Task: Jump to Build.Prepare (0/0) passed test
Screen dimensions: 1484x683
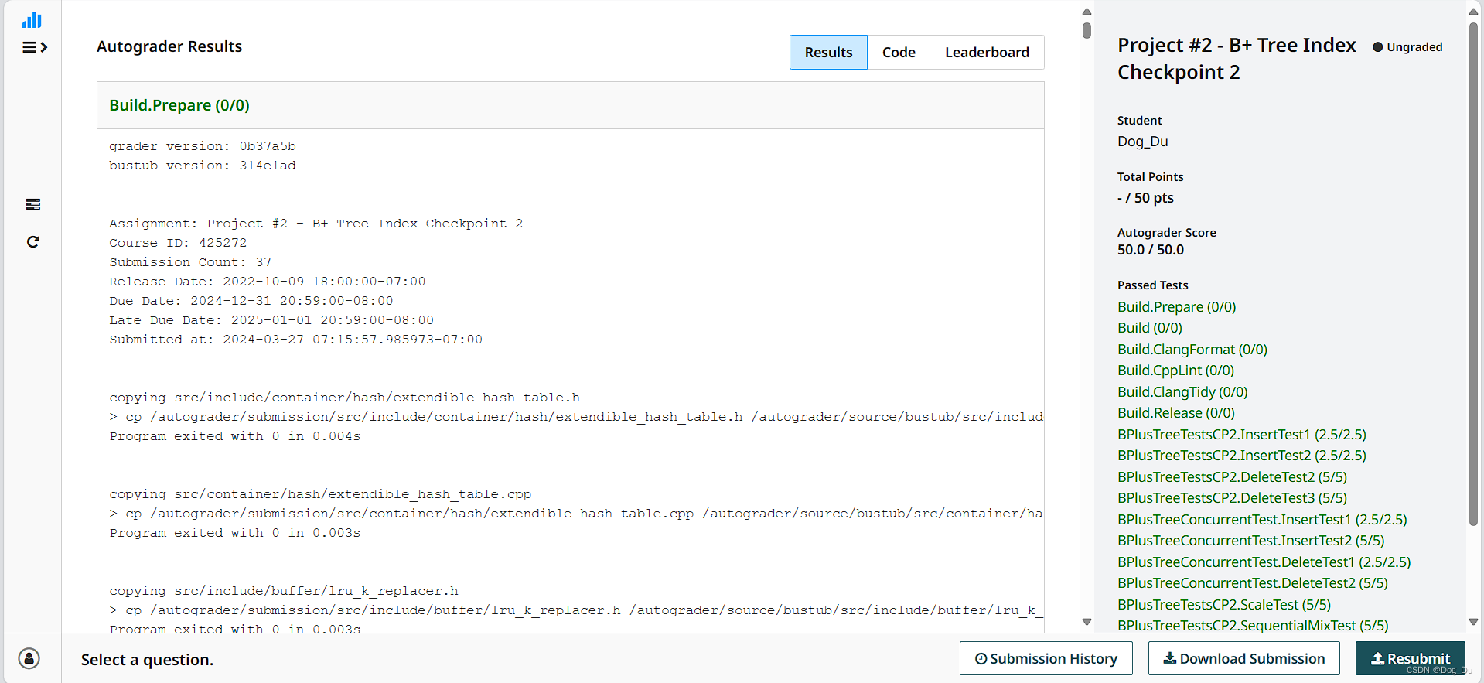Action: coord(1176,307)
